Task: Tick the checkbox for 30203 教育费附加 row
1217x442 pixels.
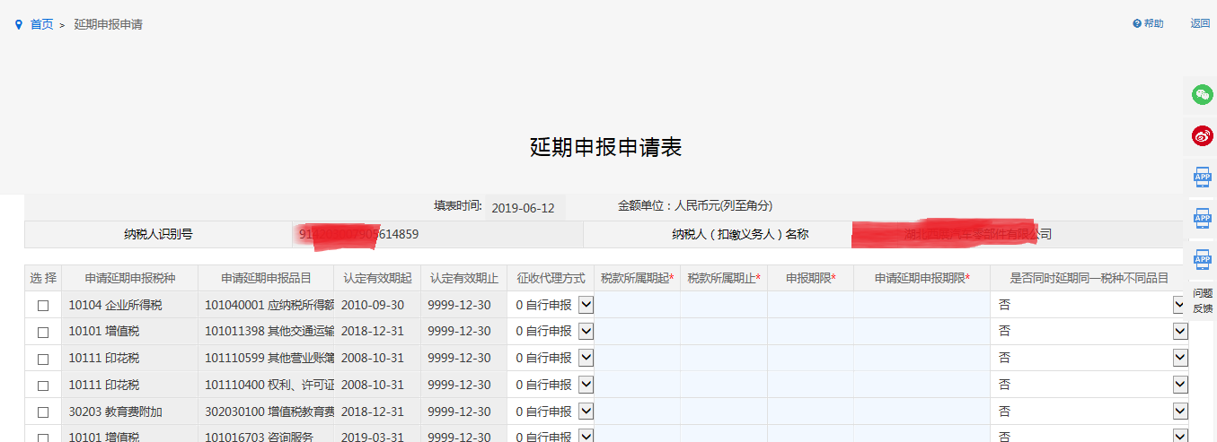Action: tap(42, 413)
